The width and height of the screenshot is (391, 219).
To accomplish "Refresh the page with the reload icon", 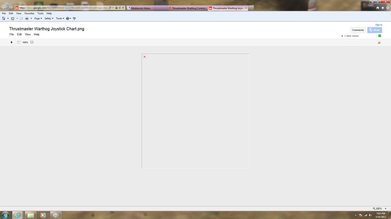I will click(120, 8).
